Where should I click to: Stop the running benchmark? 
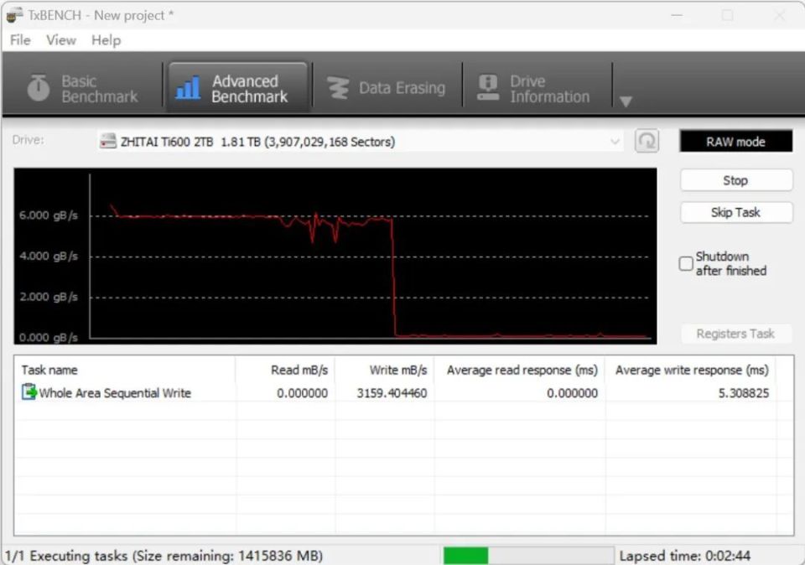[735, 180]
